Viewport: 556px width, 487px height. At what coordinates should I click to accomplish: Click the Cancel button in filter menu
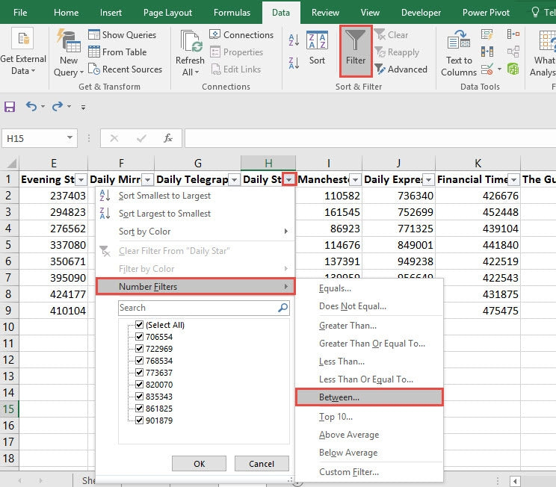[x=262, y=464]
